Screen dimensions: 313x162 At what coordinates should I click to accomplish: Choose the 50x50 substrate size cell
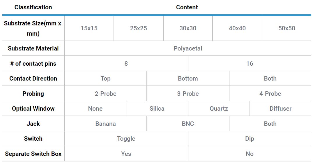click(x=287, y=28)
